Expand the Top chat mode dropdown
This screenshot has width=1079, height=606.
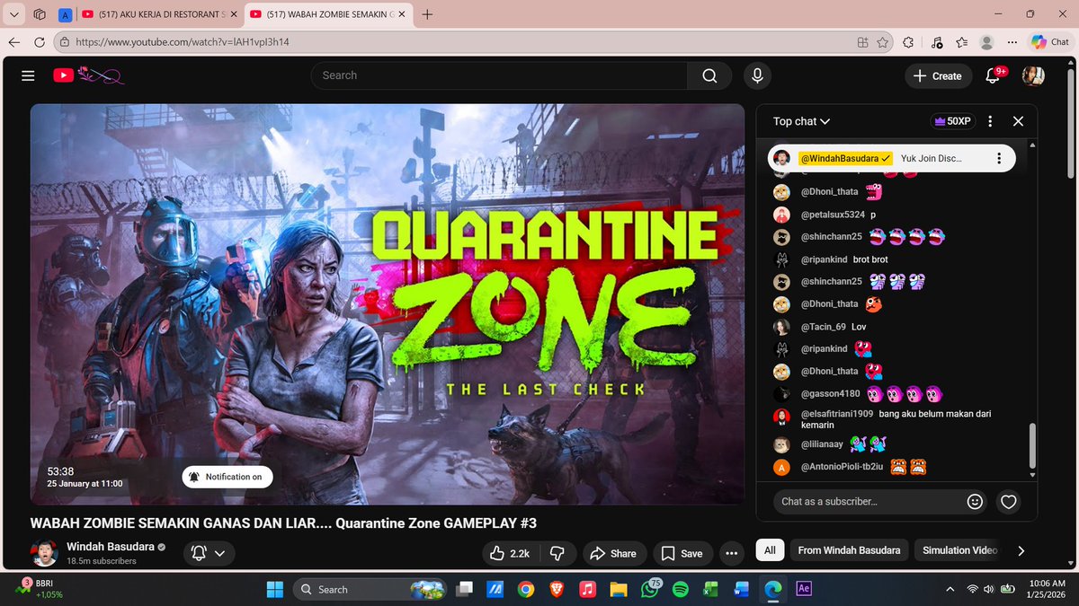(801, 121)
